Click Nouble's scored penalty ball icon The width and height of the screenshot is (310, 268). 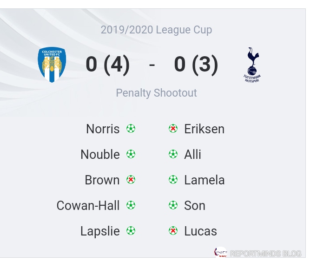(131, 154)
